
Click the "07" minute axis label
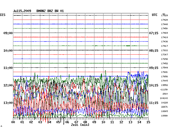(76, 122)
